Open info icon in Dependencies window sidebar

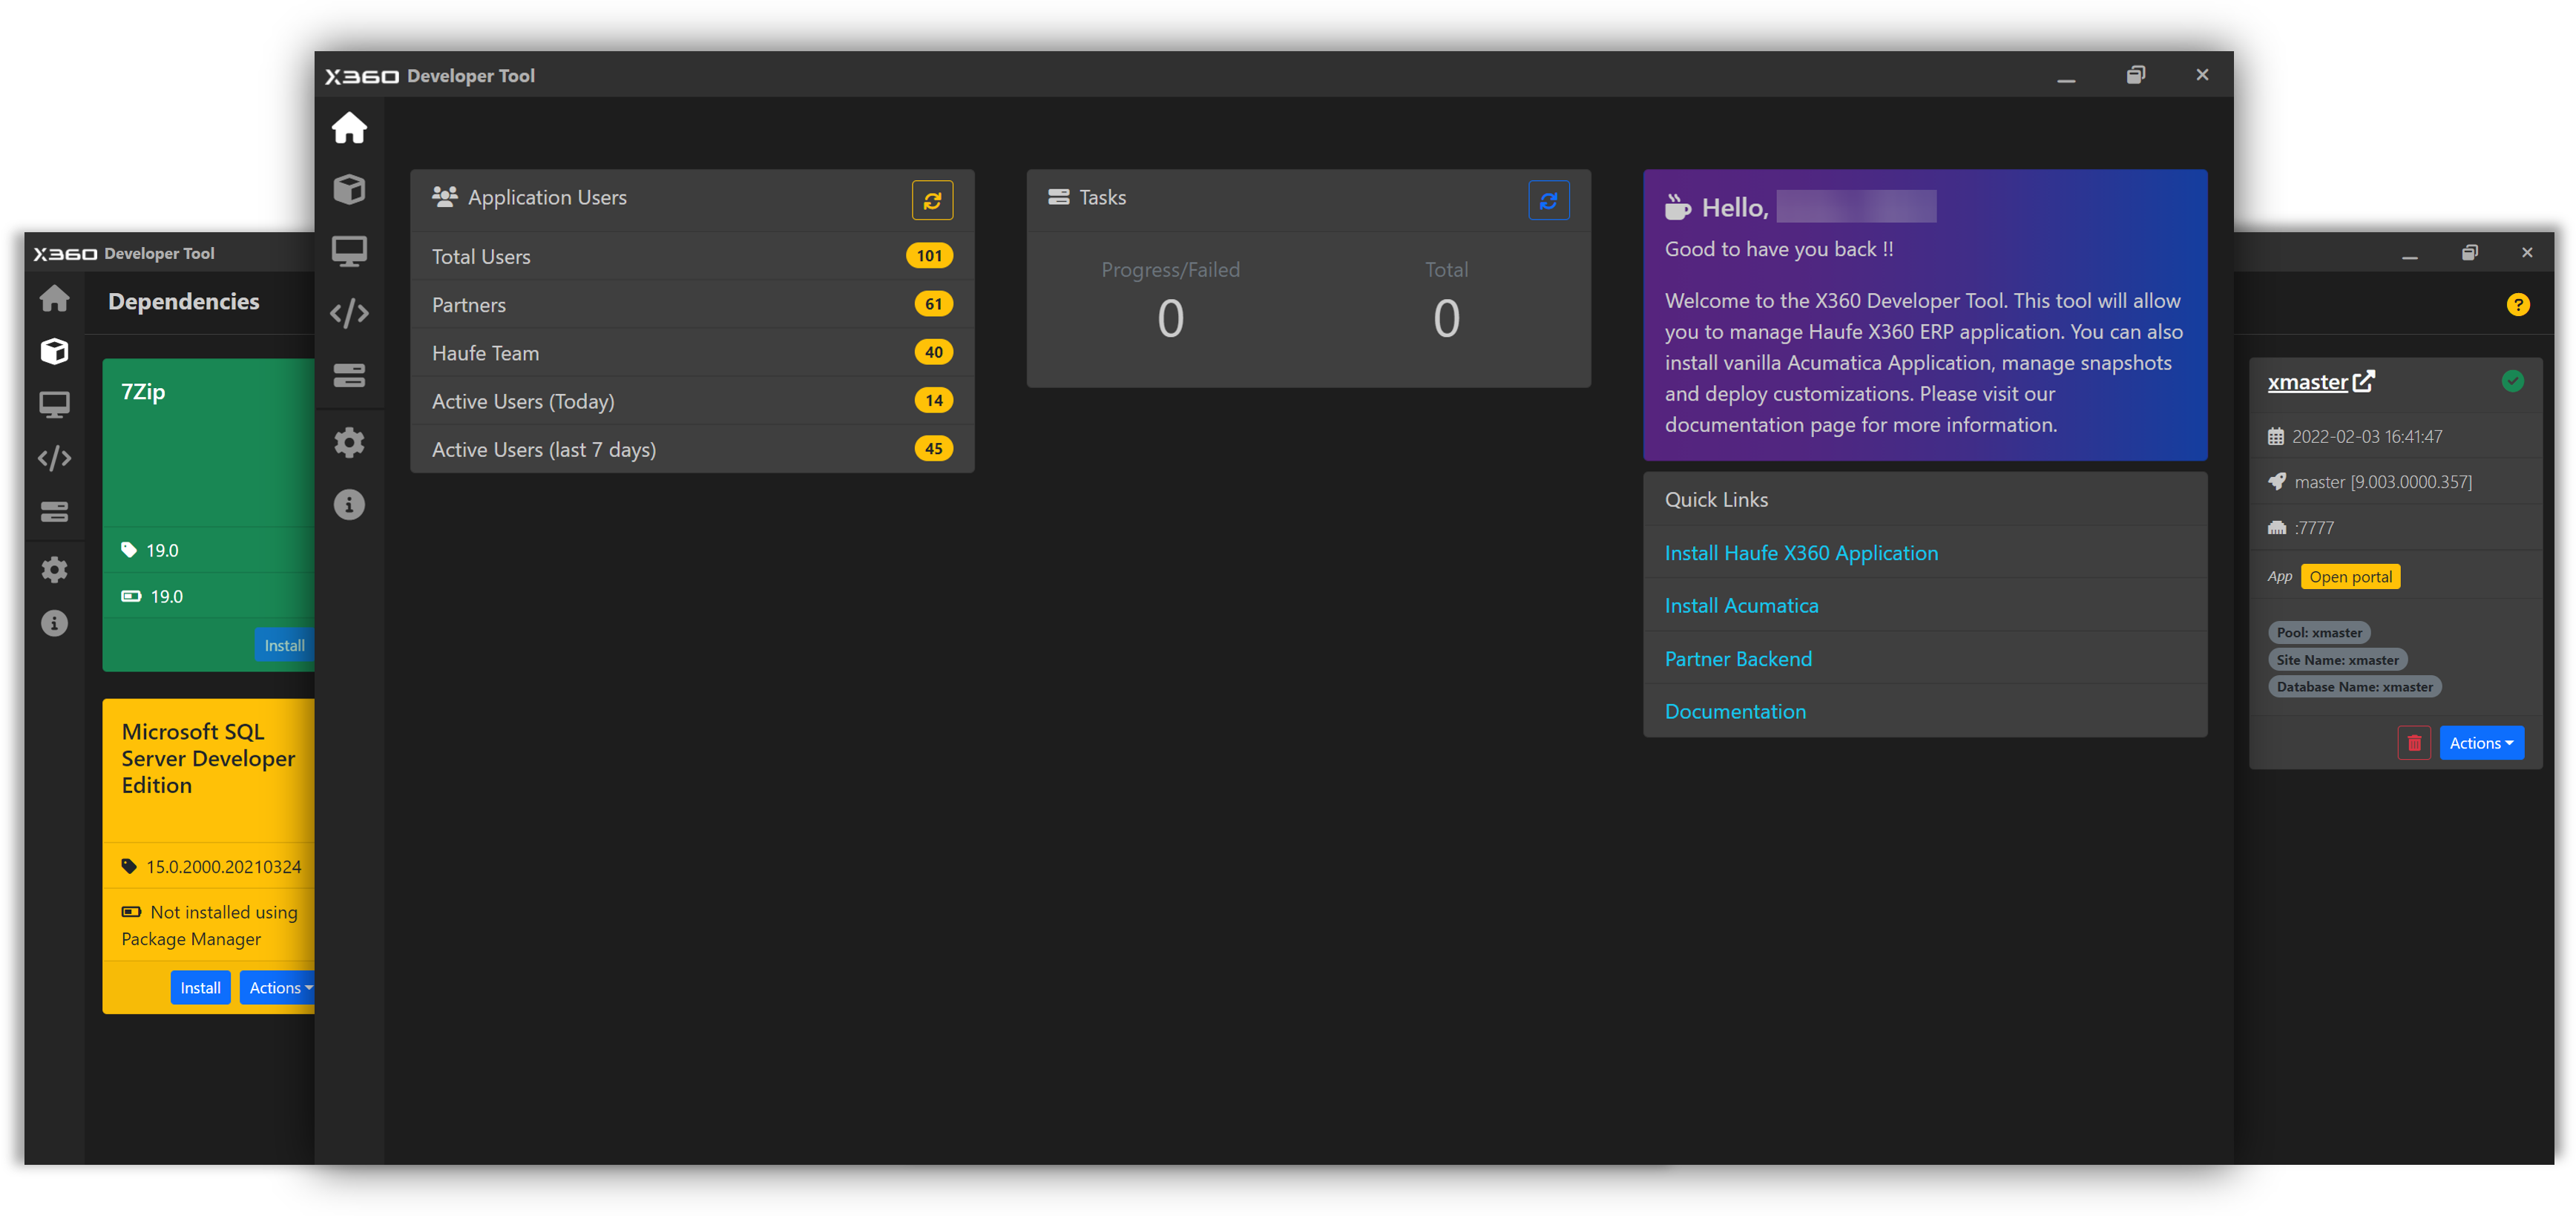tap(54, 623)
